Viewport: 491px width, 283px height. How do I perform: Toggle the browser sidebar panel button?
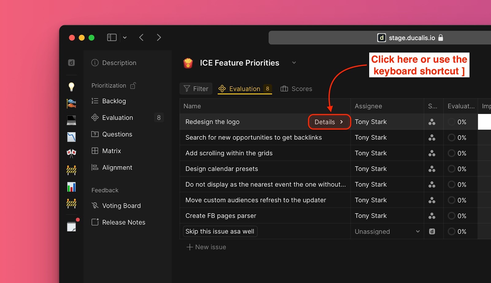point(112,37)
